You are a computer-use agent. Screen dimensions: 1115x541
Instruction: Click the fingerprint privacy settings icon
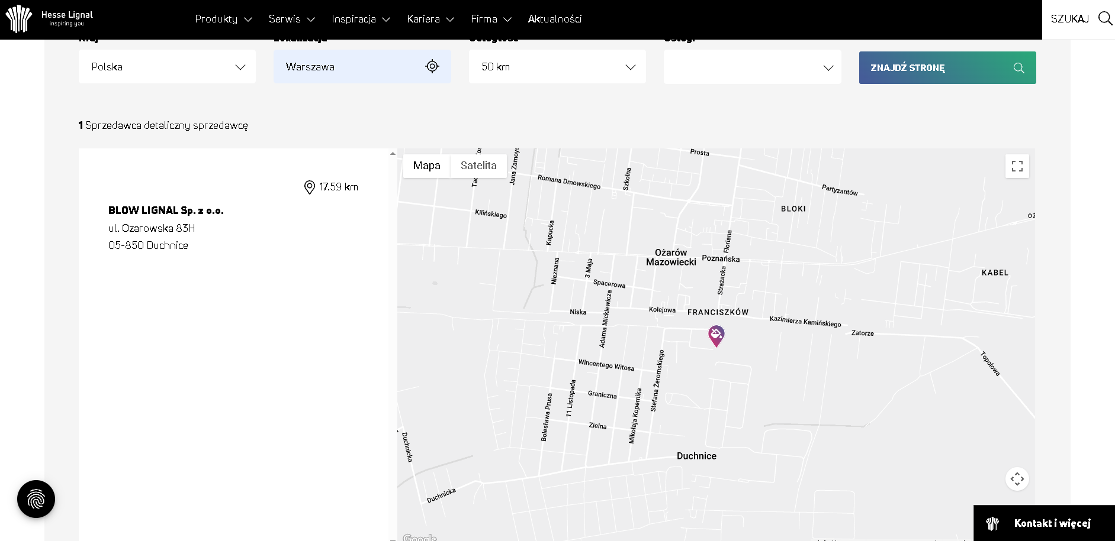tap(36, 499)
